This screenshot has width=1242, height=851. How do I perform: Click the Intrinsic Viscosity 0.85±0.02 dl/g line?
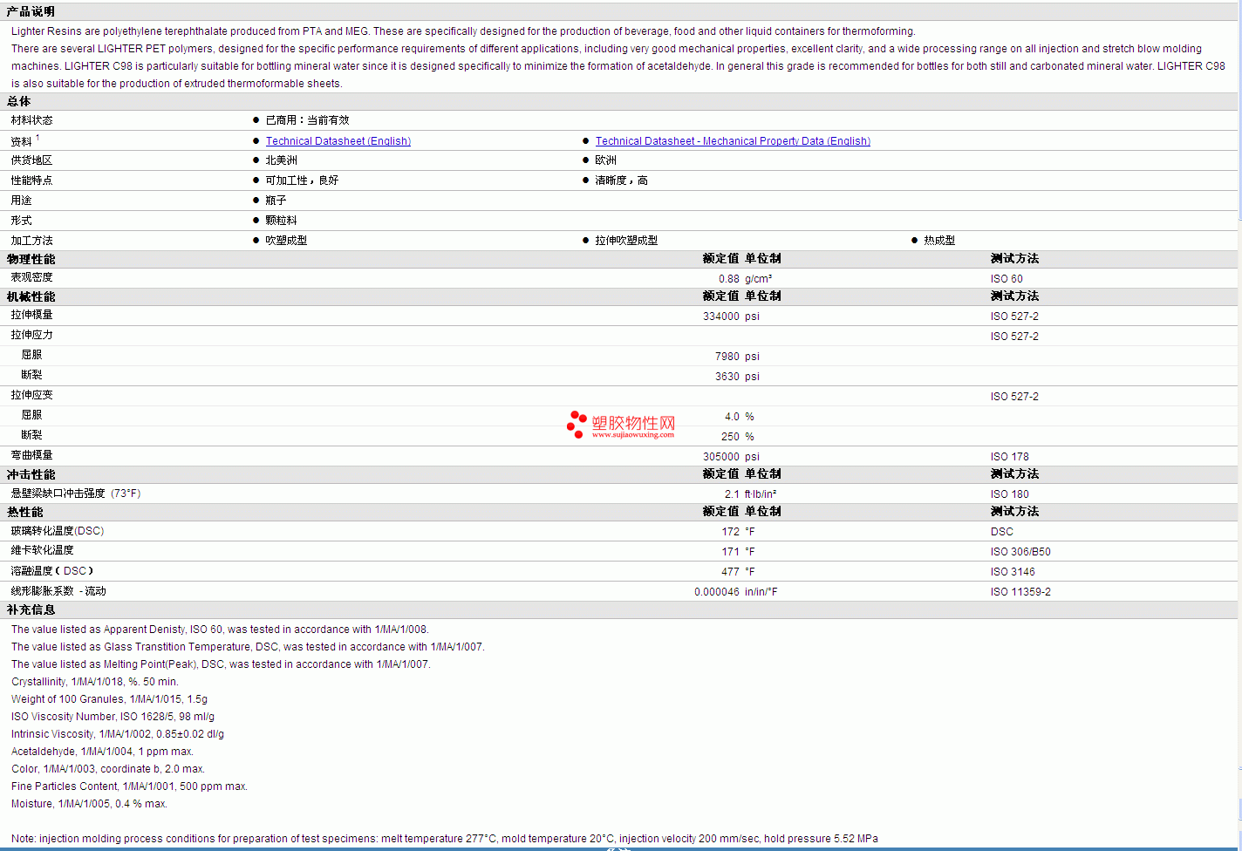click(118, 734)
